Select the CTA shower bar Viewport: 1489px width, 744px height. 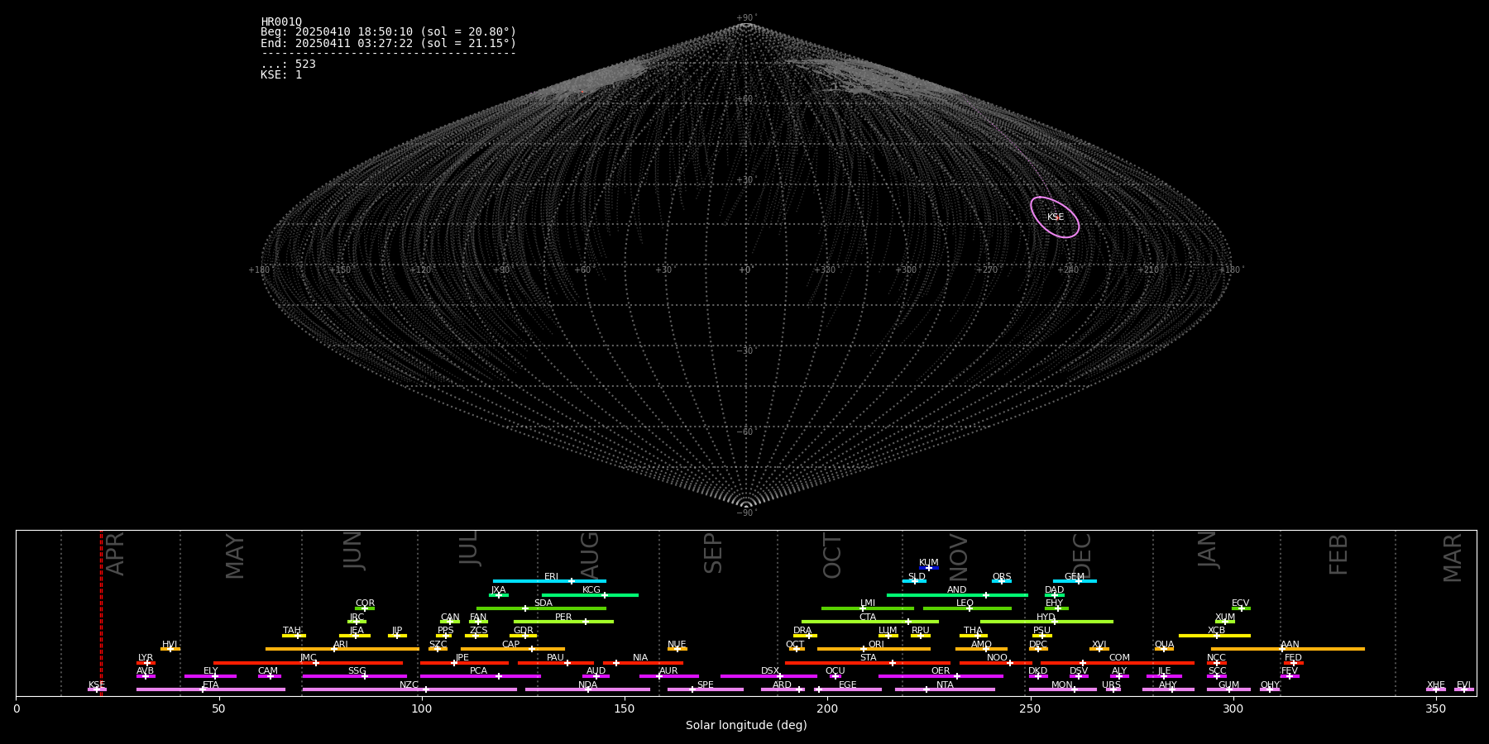tap(870, 622)
